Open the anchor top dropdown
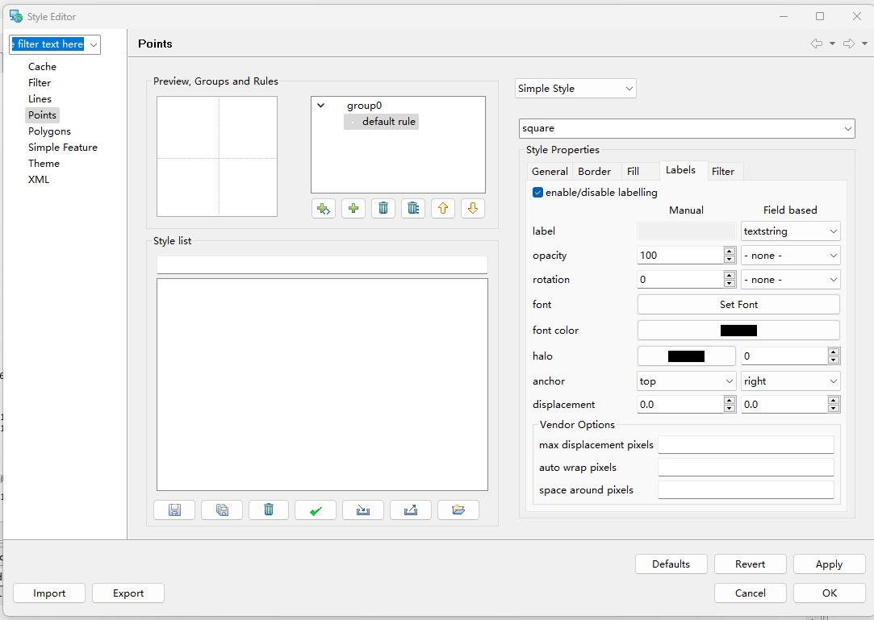Image resolution: width=874 pixels, height=620 pixels. (x=687, y=381)
